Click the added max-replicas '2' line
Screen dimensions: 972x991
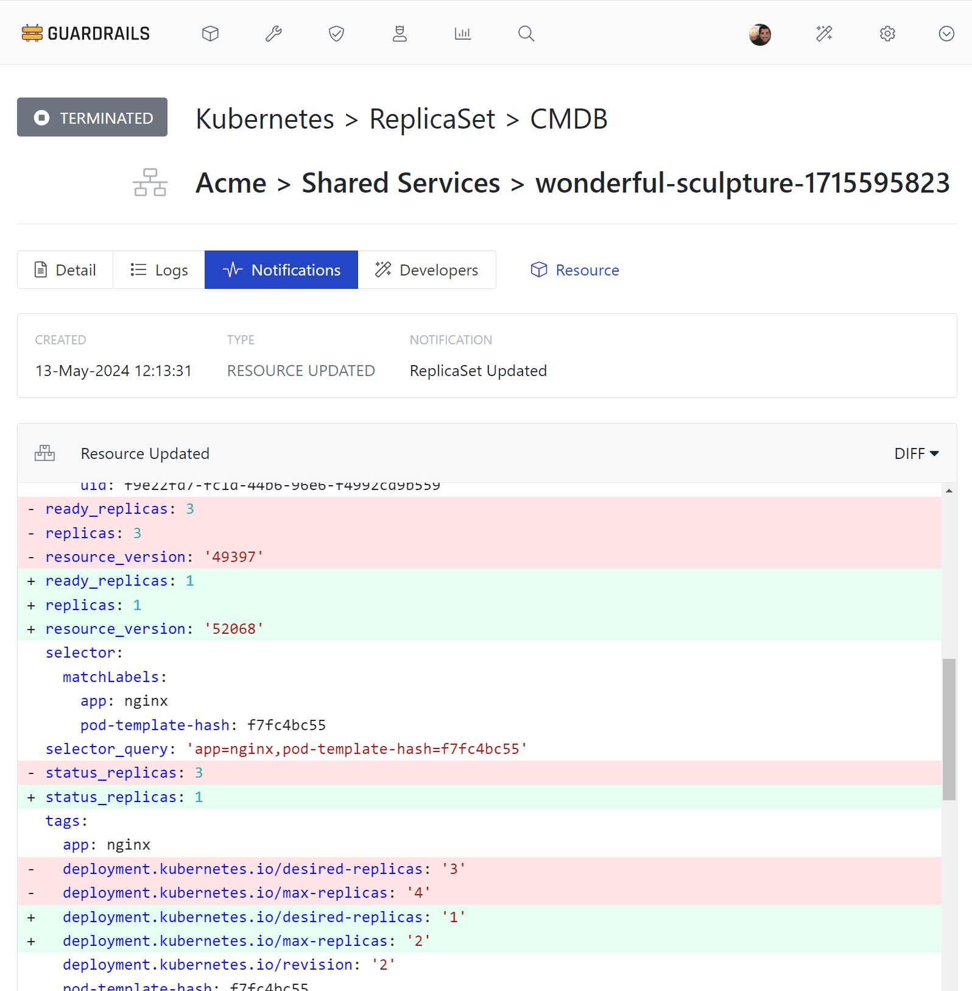(x=479, y=941)
